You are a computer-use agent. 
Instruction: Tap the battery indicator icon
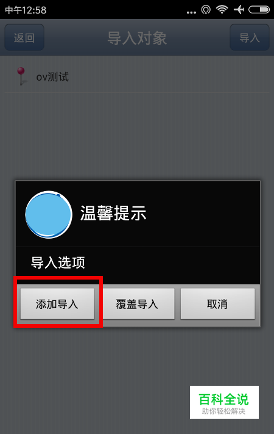259,10
